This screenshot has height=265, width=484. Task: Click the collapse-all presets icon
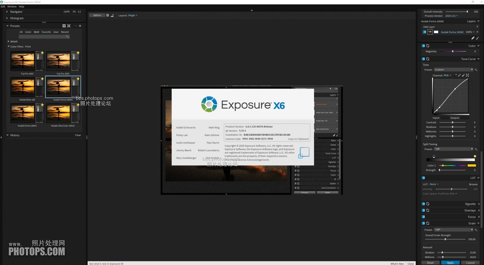(x=69, y=26)
